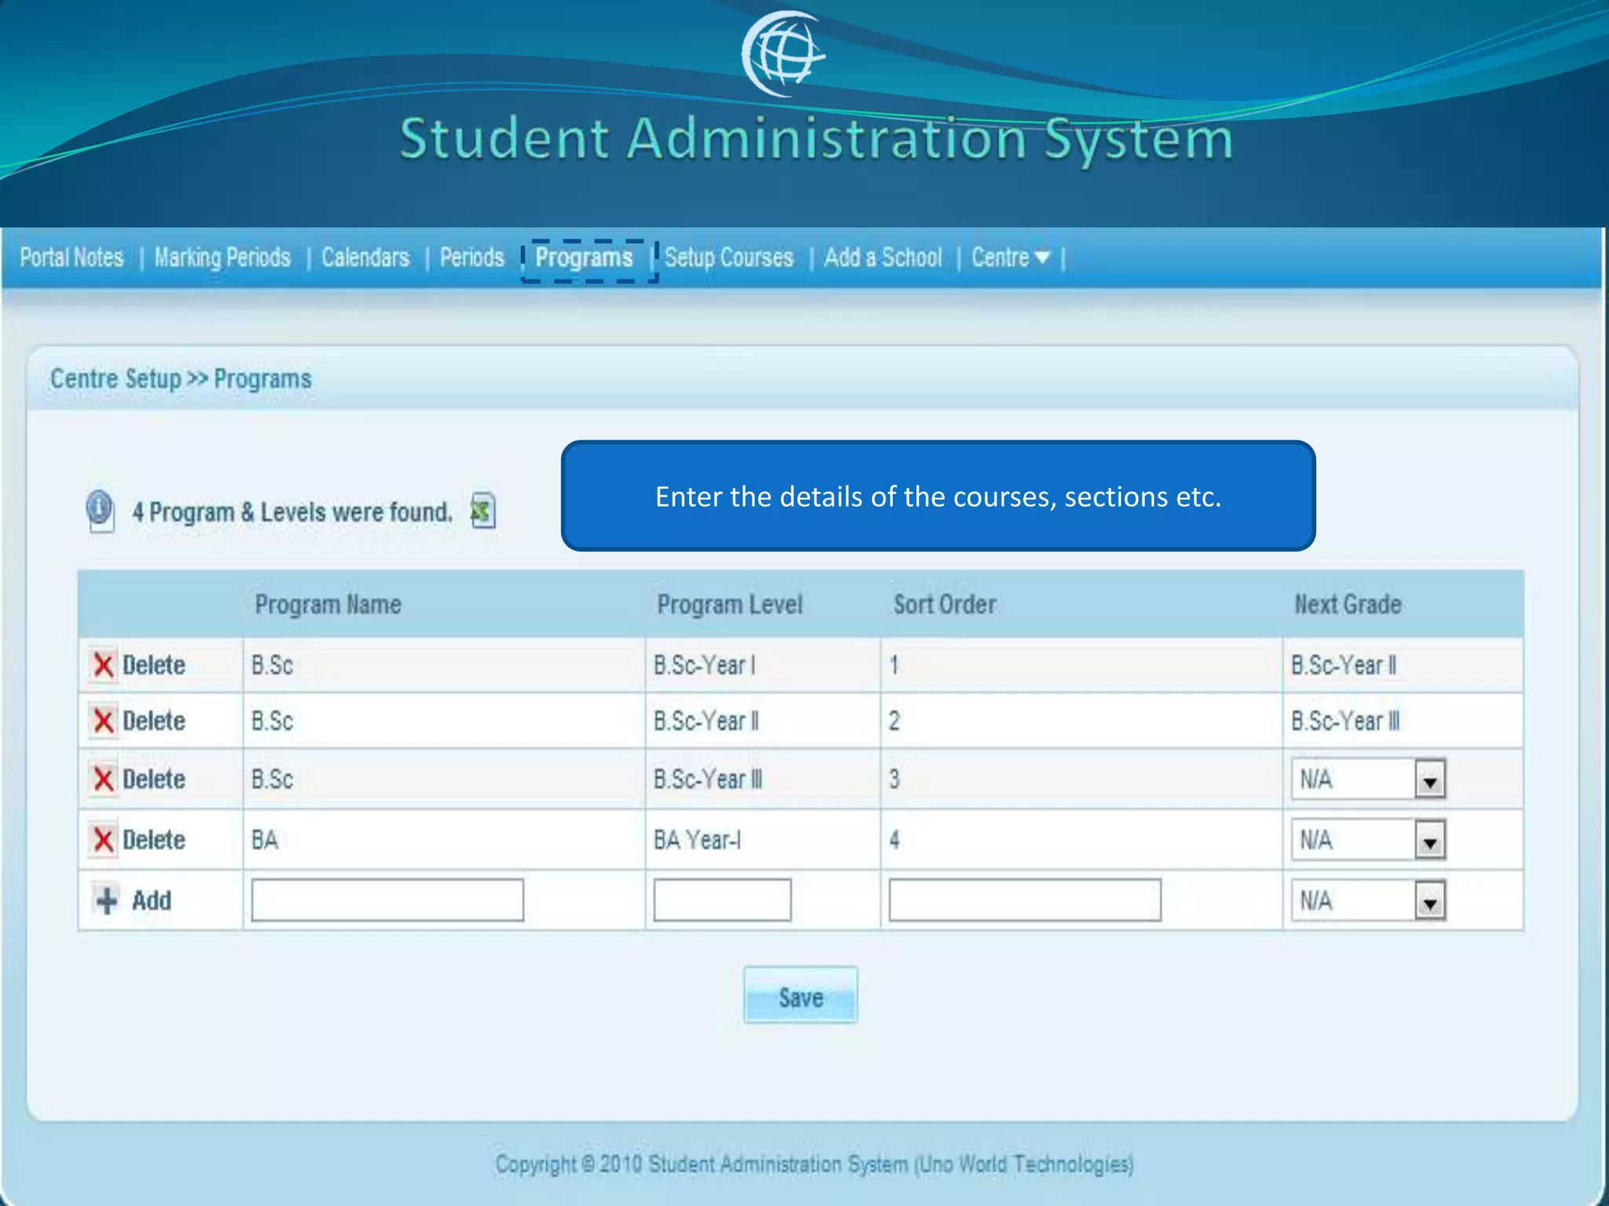The height and width of the screenshot is (1206, 1609).
Task: Open Next Grade dropdown for BA Year-I row
Action: pyautogui.click(x=1430, y=840)
